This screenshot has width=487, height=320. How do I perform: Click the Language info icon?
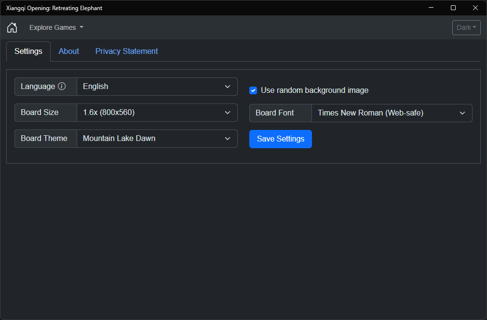62,87
